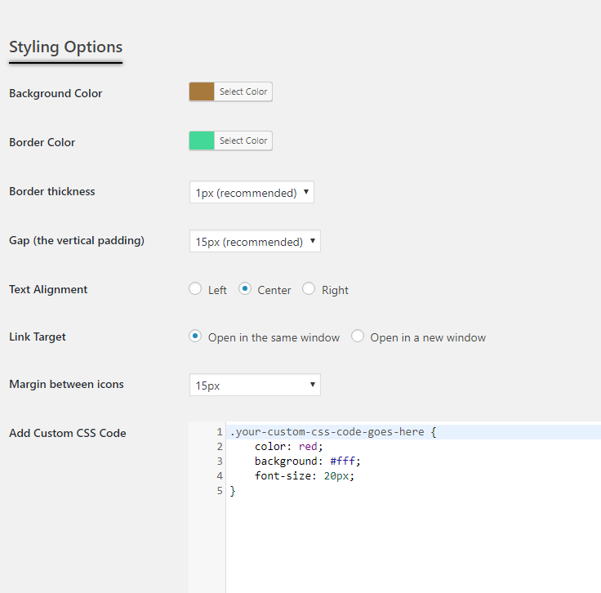
Task: Click the Margin between icons label
Action: click(x=66, y=384)
